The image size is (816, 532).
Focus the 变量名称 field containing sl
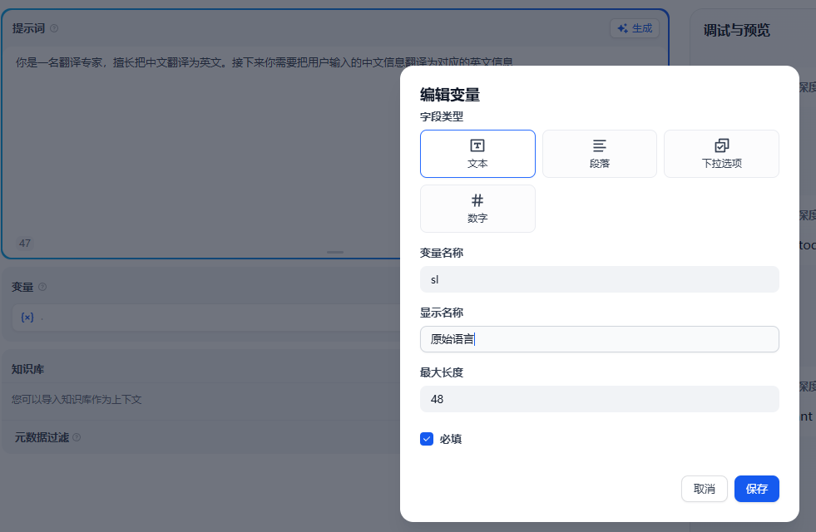pyautogui.click(x=599, y=279)
